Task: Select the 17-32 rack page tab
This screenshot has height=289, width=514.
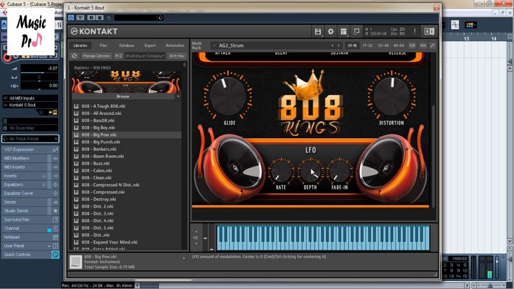Action: tap(367, 46)
